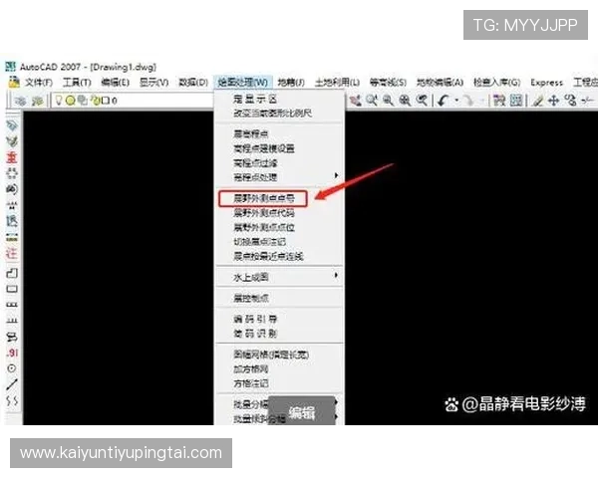The width and height of the screenshot is (598, 478).
Task: Click the brush-style match properties icon
Action: (x=537, y=101)
